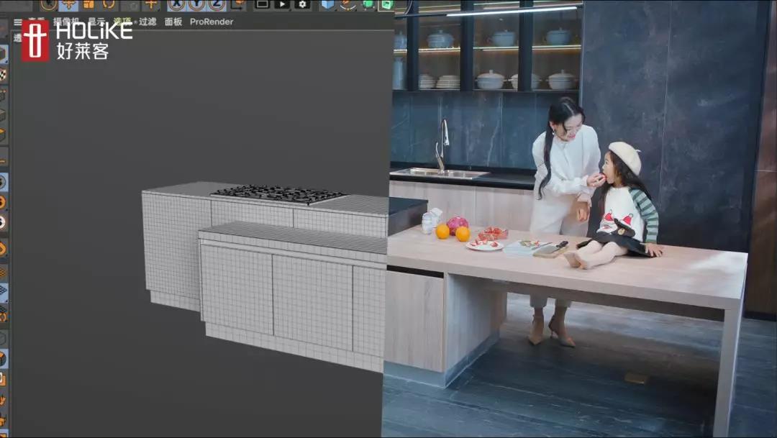Open the ProRender menu
Screen dimensions: 777x438
(212, 22)
